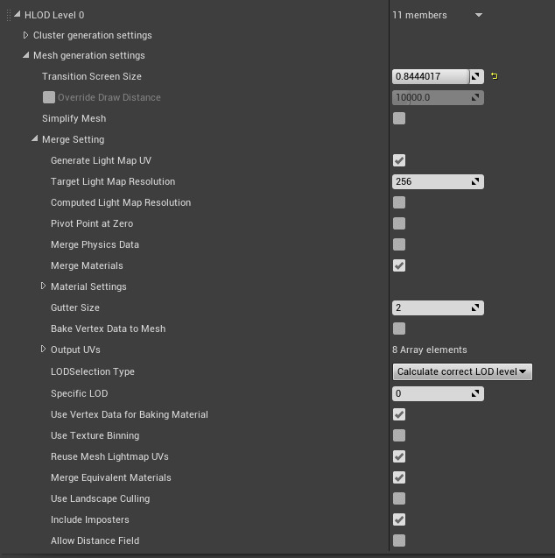Click the Transition Screen Size value slider
This screenshot has height=558, width=555.
click(x=431, y=76)
